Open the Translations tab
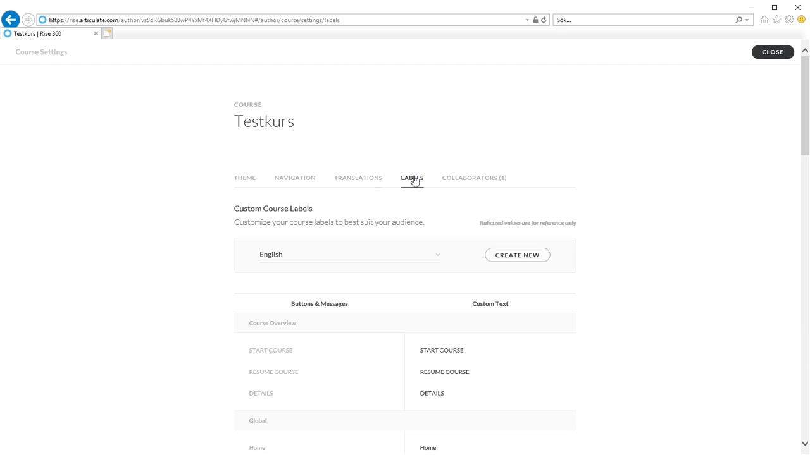 (358, 178)
